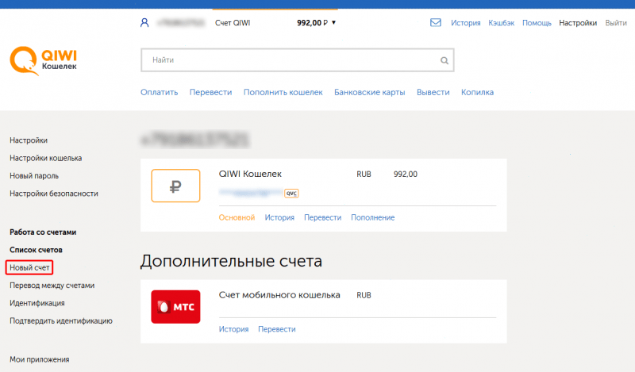The width and height of the screenshot is (635, 372).
Task: Click Работа со счетами heading
Action: tap(43, 232)
